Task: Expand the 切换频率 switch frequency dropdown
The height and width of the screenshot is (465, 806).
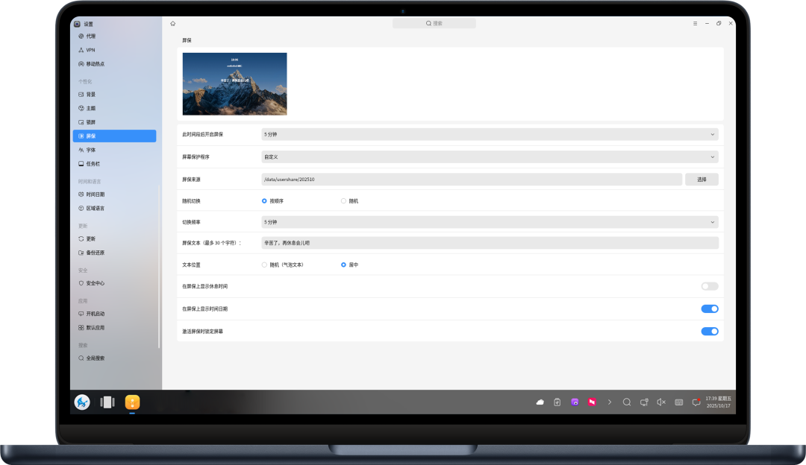Action: (x=489, y=222)
